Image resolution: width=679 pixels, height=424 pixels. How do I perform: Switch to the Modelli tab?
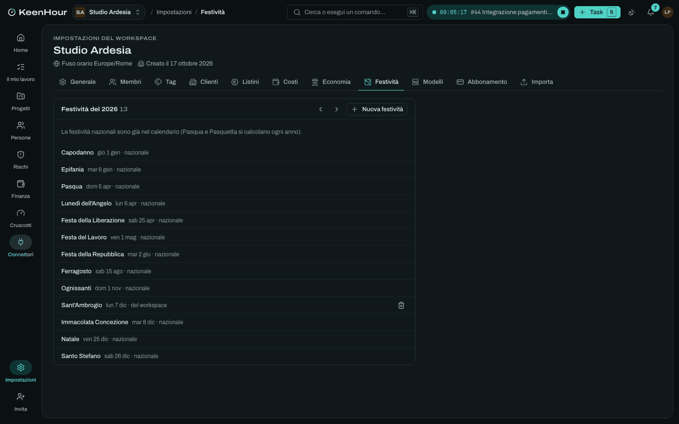tap(428, 82)
